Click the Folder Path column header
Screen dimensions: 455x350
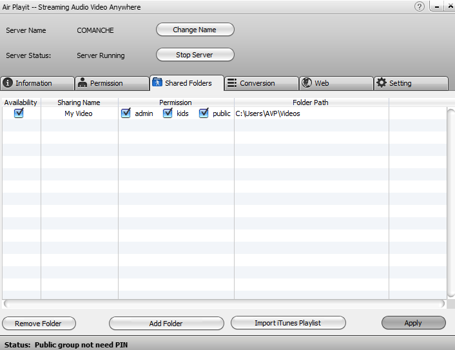click(311, 102)
